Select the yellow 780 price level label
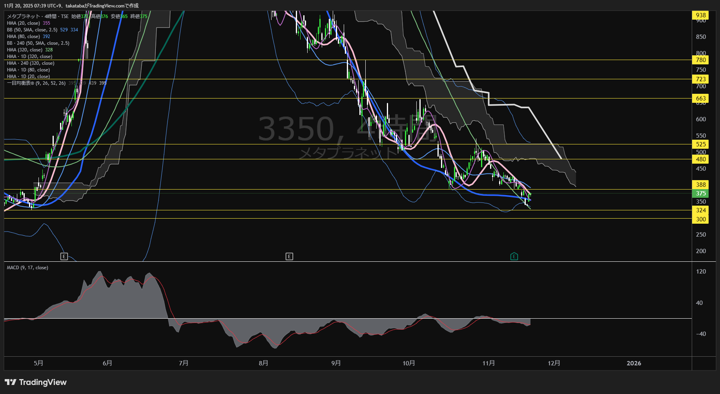This screenshot has height=394, width=720. point(700,60)
